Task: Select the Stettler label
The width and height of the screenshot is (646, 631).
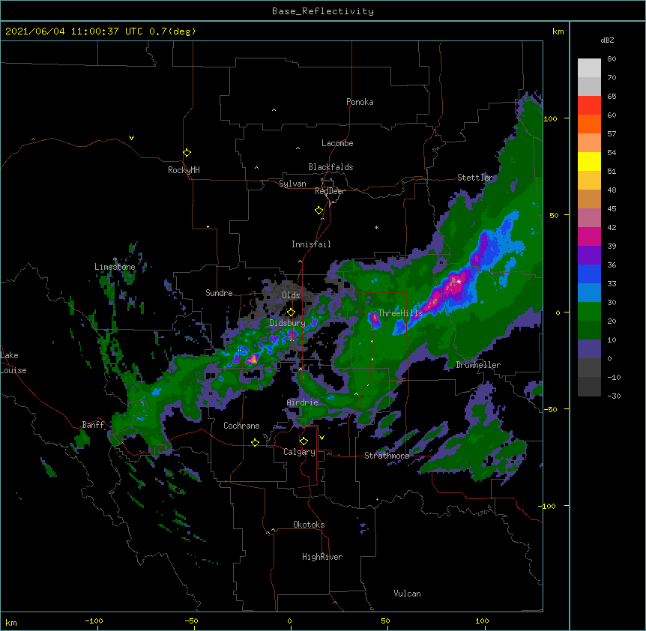Action: pos(474,177)
